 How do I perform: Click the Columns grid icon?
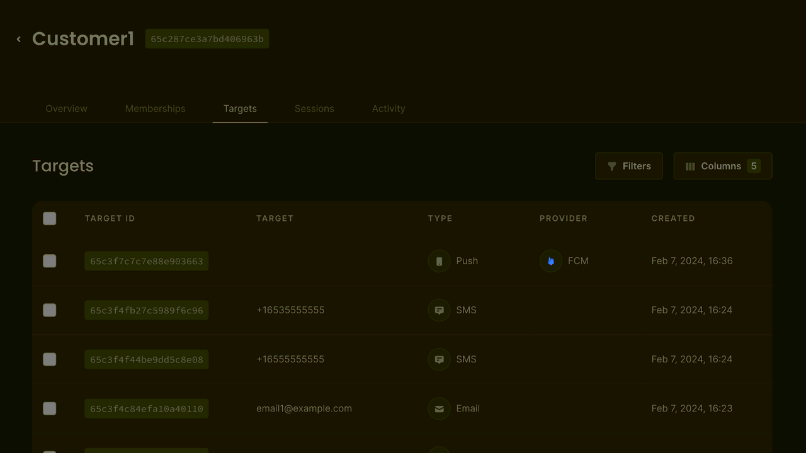691,166
